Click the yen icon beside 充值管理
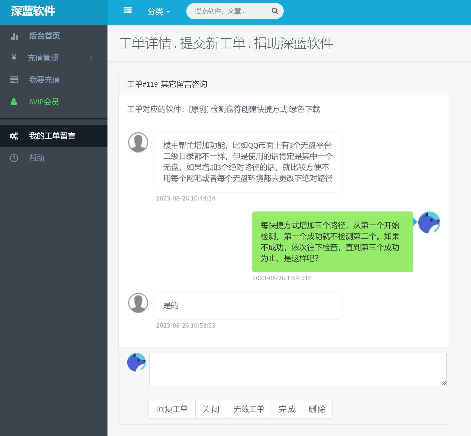The height and width of the screenshot is (436, 471). pyautogui.click(x=14, y=58)
